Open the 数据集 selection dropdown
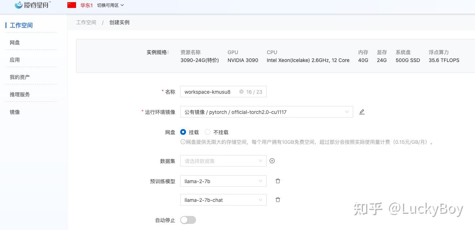The height and width of the screenshot is (230, 475). click(223, 161)
